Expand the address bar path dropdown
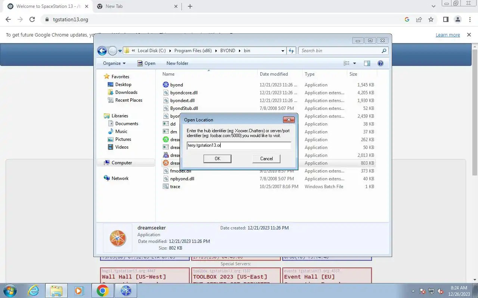478x298 pixels. tap(283, 51)
